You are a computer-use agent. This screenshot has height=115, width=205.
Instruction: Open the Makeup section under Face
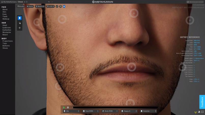pyautogui.click(x=6, y=19)
